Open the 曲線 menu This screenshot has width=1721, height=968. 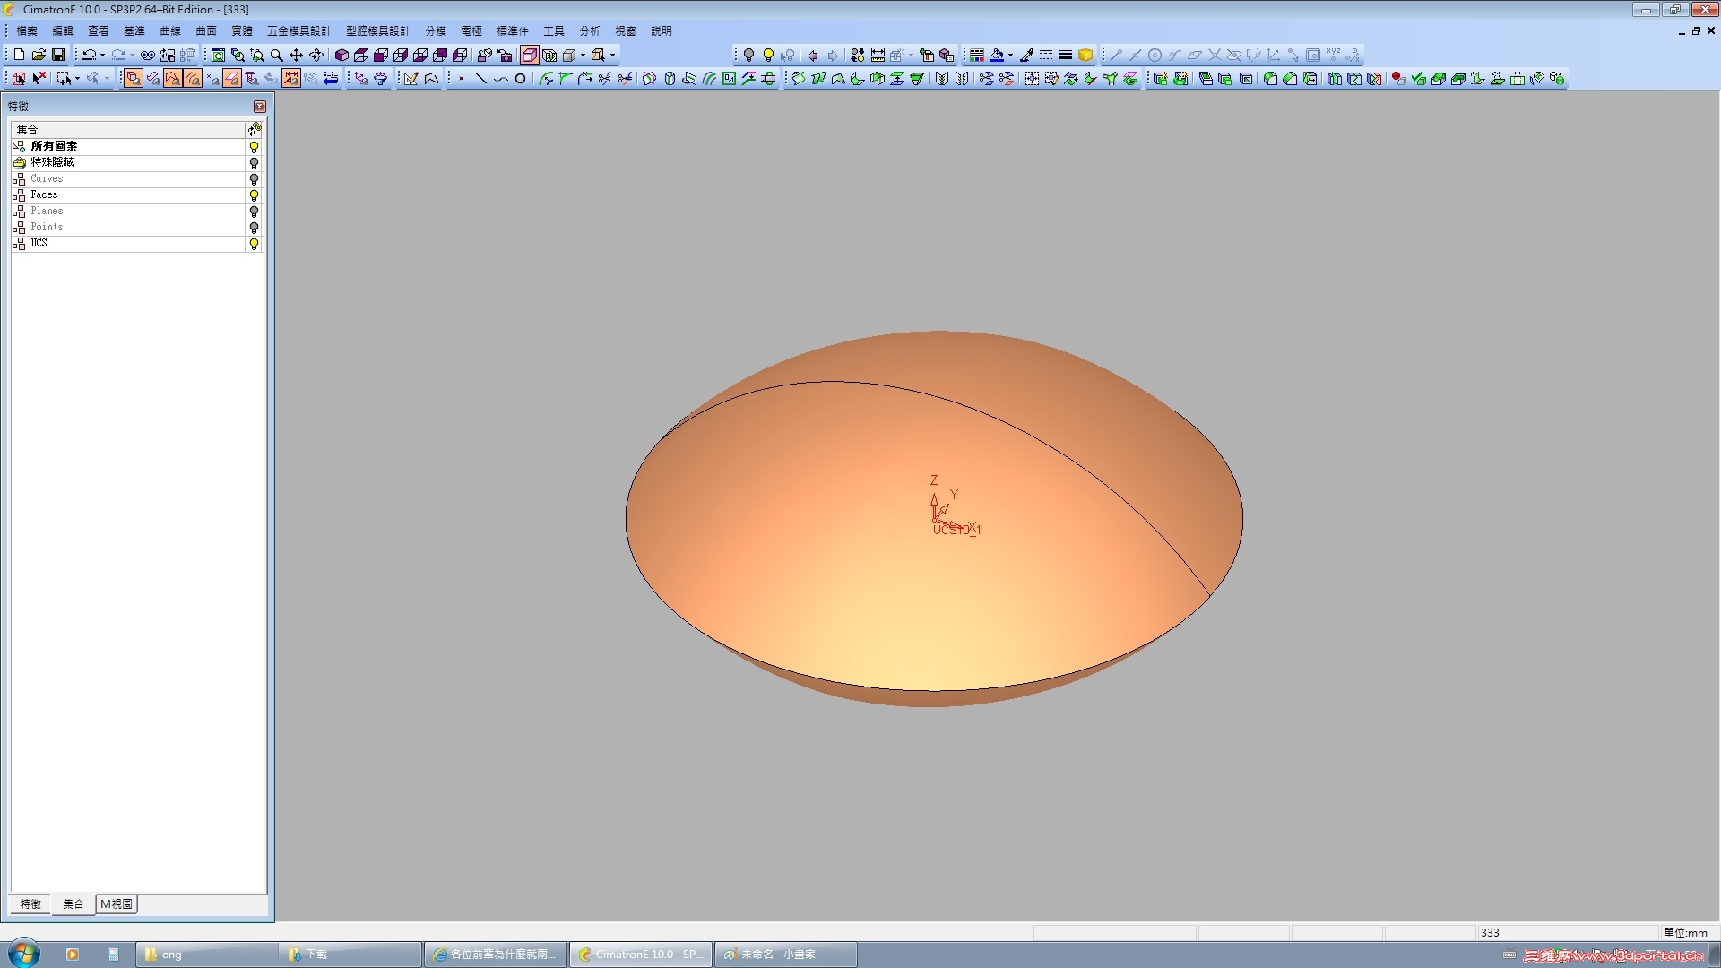170,30
